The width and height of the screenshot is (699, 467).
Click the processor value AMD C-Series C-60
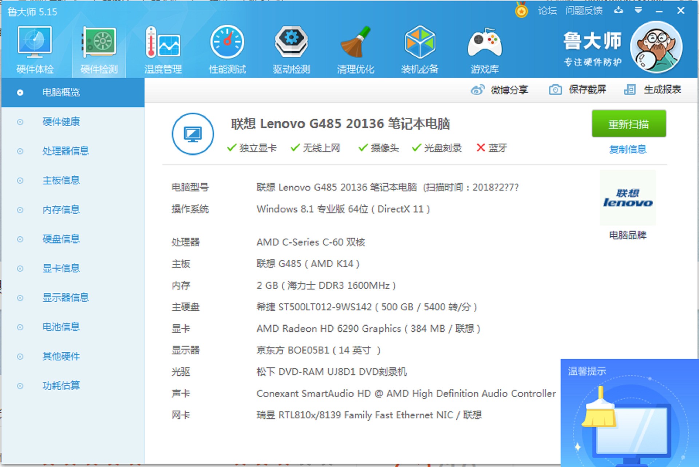pos(311,242)
